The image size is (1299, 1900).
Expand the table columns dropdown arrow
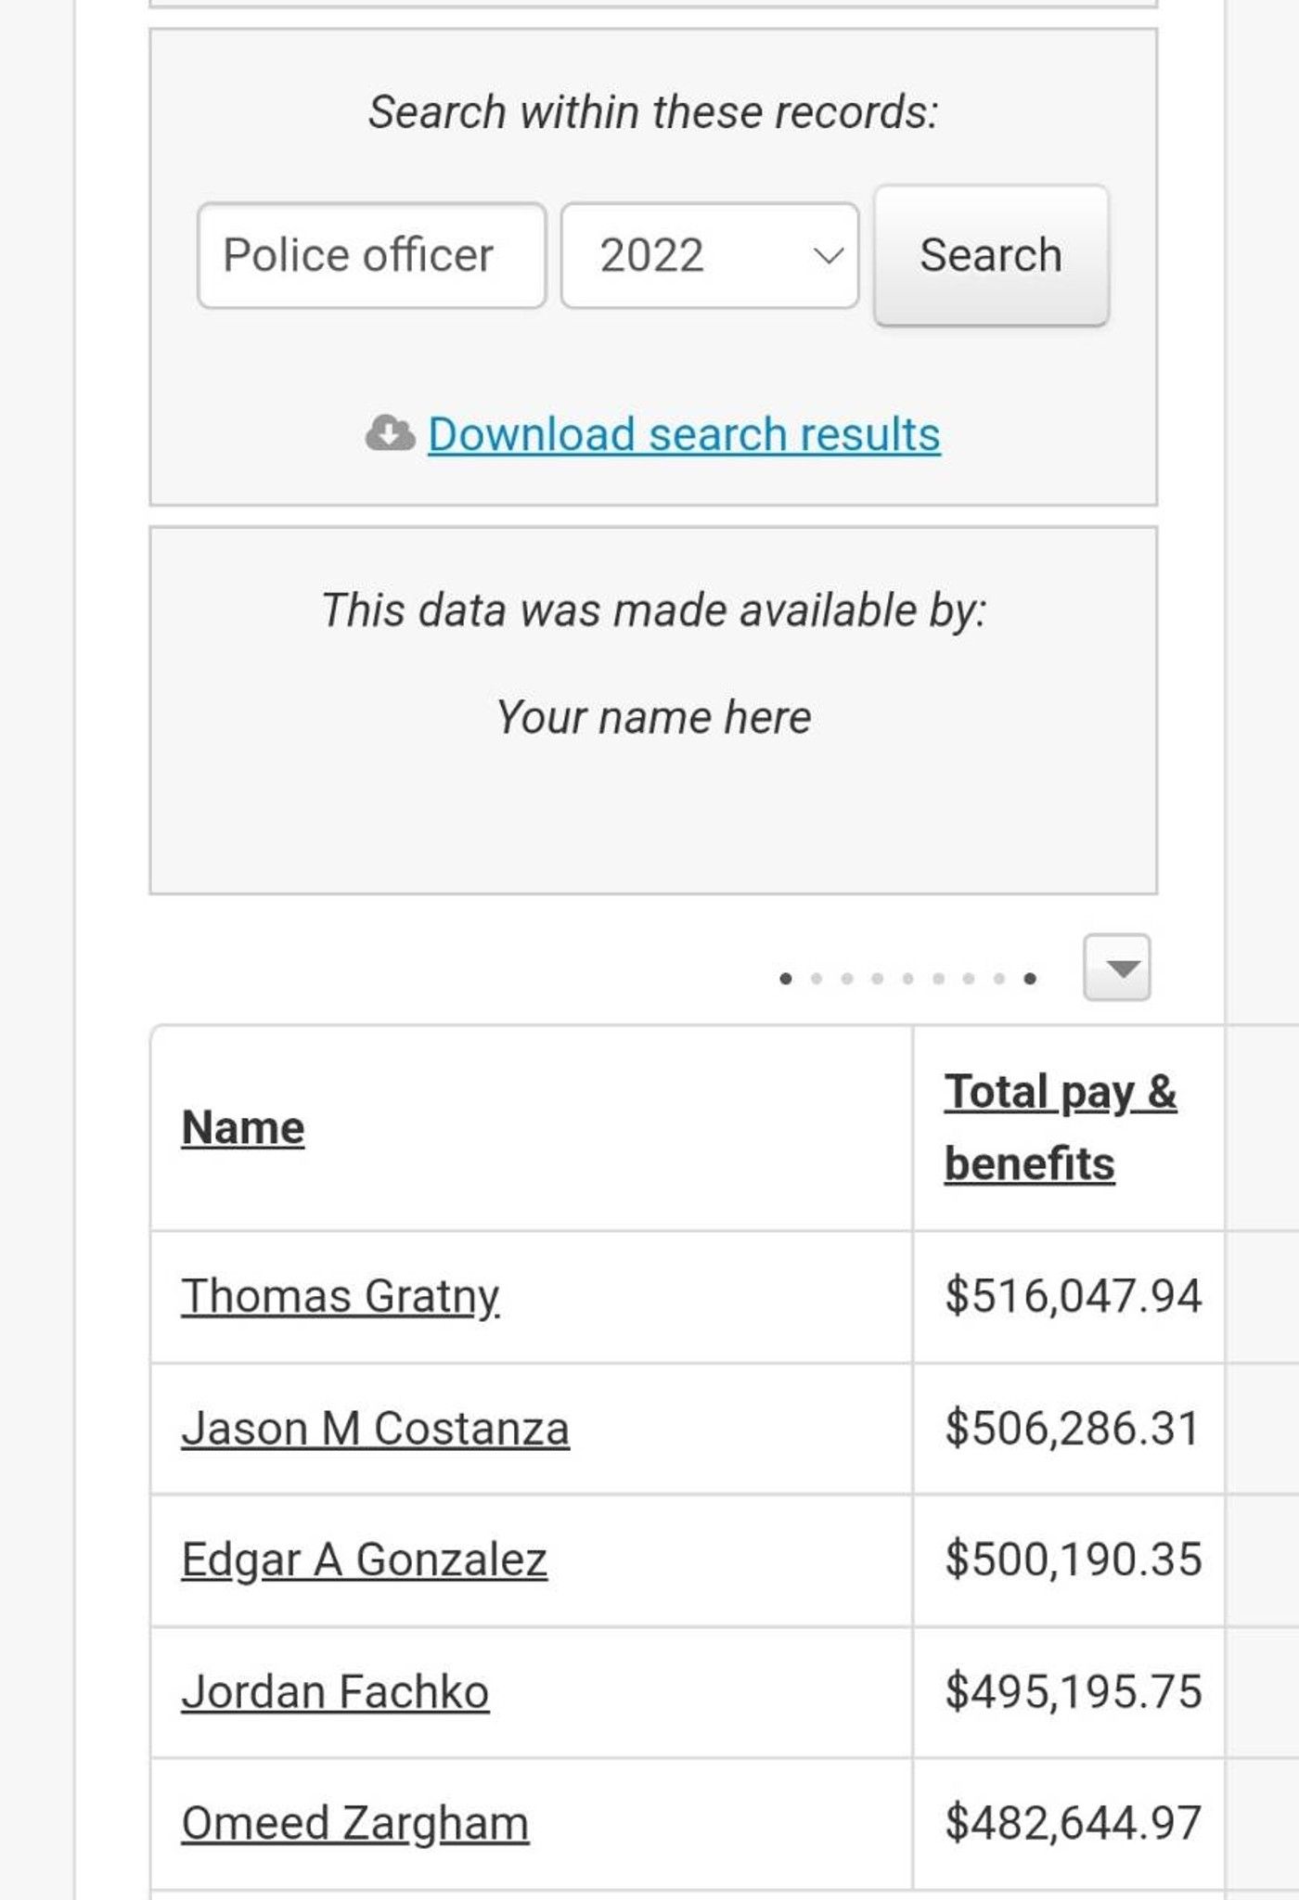coord(1116,968)
